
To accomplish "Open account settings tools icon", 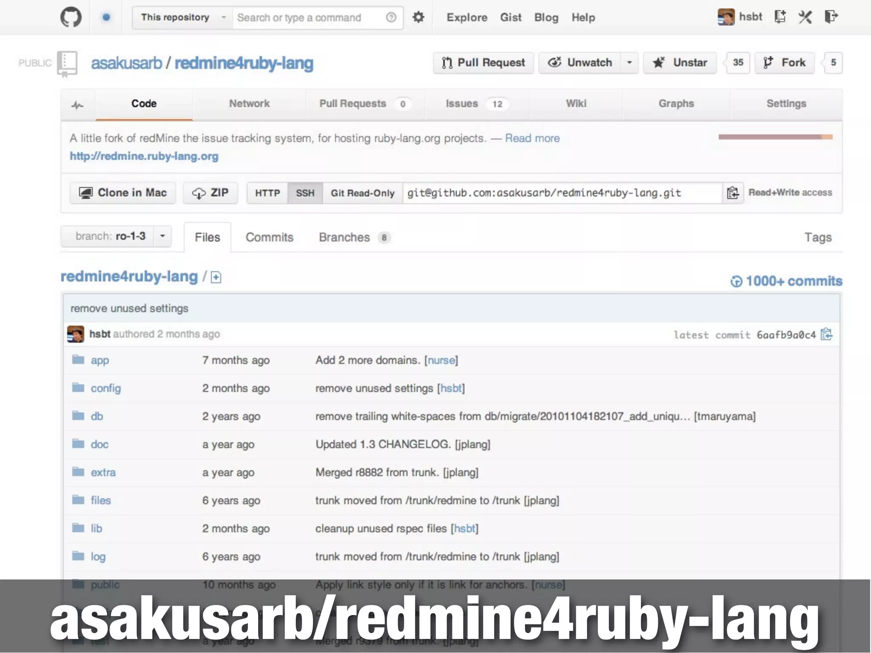I will tap(805, 17).
